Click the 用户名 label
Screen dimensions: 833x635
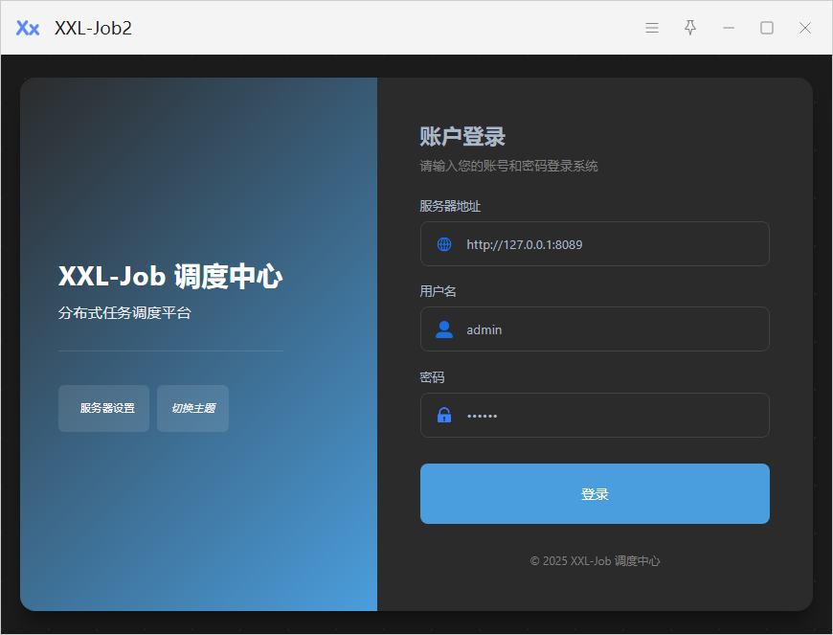pos(438,291)
